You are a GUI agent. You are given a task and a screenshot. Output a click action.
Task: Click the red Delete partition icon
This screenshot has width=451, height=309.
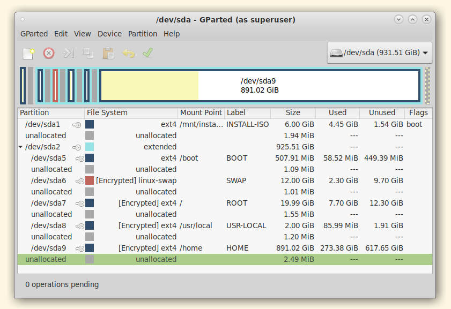click(49, 54)
